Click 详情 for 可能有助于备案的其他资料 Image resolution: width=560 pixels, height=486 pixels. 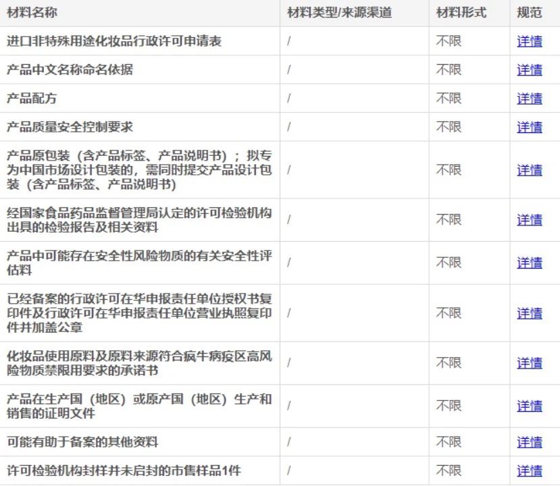(x=530, y=442)
